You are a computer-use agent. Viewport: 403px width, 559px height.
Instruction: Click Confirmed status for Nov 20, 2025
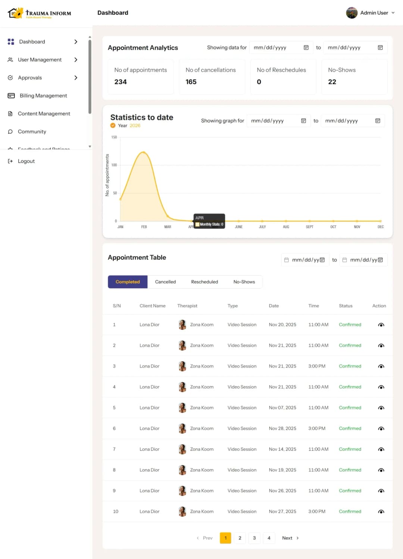tap(350, 325)
